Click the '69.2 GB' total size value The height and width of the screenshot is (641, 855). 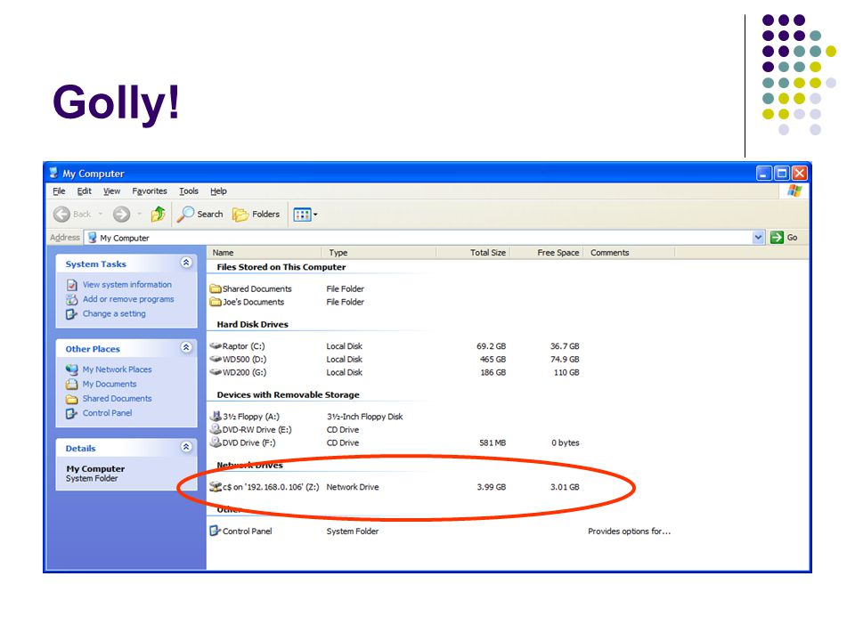[491, 346]
